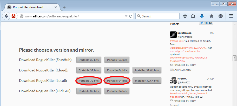Download FossHub Portable 32 bits
The height and width of the screenshot is (106, 237).
89,60
